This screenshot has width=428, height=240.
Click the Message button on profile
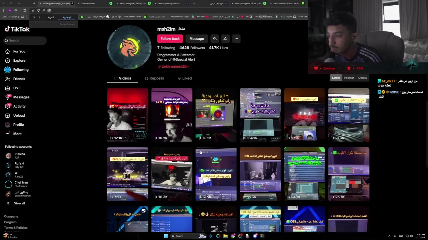click(197, 39)
